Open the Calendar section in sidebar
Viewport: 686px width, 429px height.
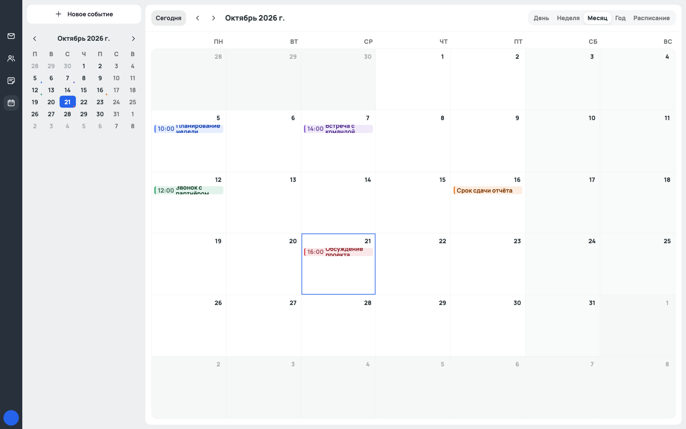[x=11, y=103]
